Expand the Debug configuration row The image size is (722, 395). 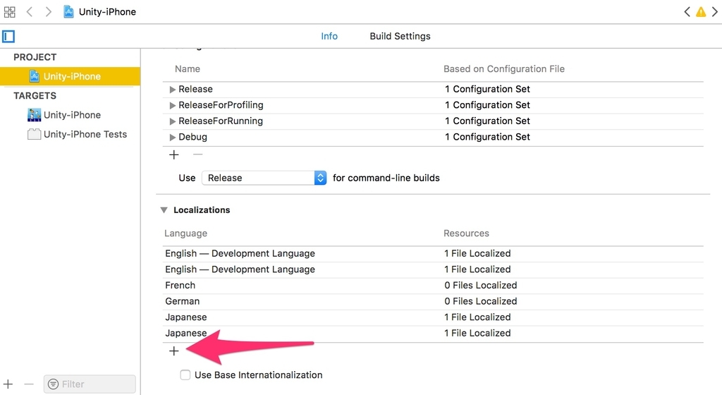[x=173, y=137]
